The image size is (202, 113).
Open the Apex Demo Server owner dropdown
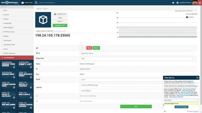pyautogui.click(x=186, y=11)
